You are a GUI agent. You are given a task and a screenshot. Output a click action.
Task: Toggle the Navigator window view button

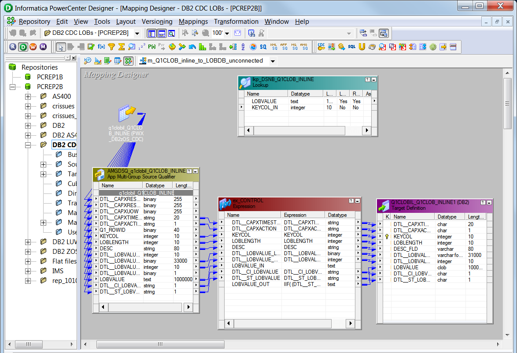point(151,33)
